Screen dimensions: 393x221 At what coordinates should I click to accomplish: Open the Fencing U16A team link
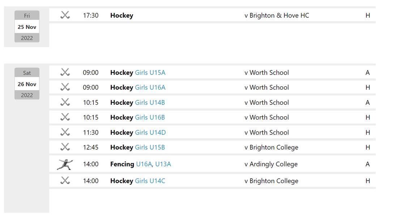144,164
